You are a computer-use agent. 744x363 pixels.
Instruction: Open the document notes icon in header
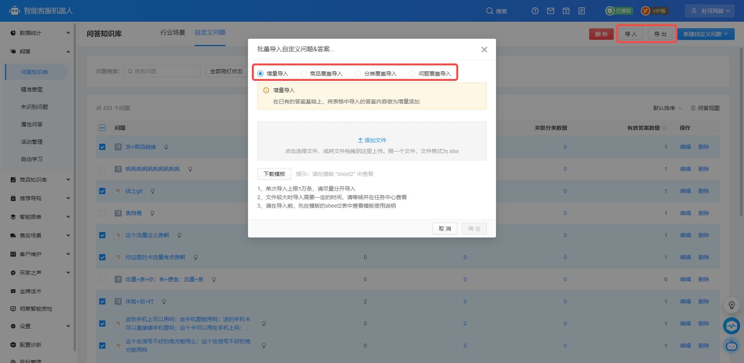[x=582, y=11]
